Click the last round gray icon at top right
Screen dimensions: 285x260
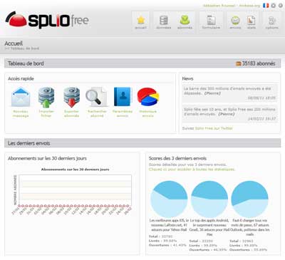pos(281,5)
